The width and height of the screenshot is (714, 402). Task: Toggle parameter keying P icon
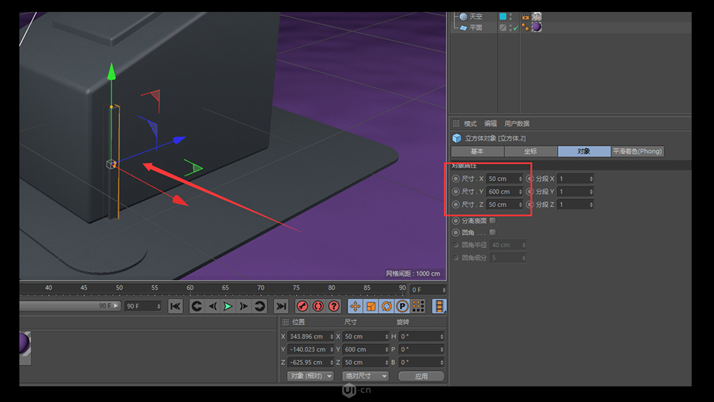pos(402,306)
